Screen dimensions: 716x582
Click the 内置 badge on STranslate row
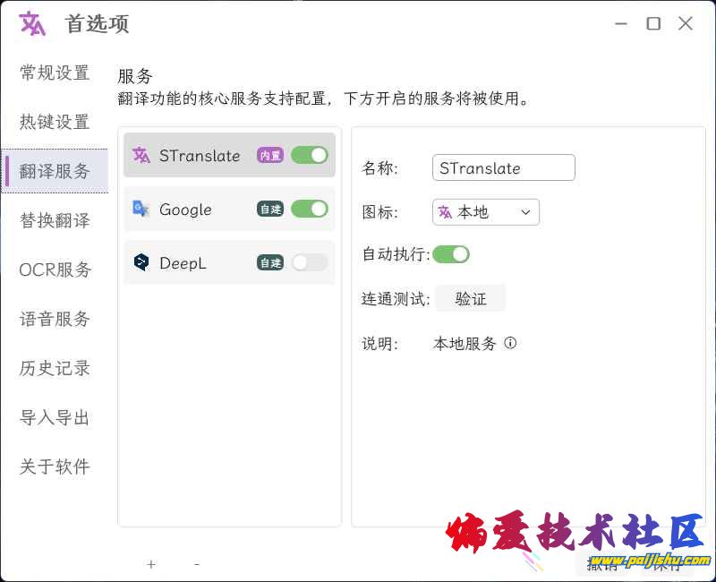coord(269,155)
